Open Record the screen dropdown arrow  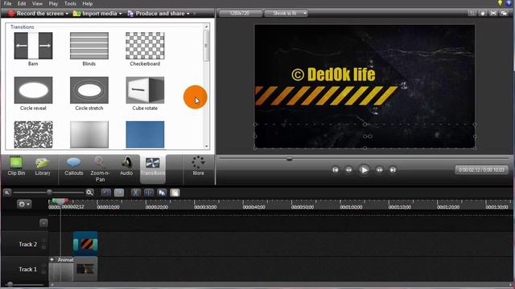click(x=67, y=14)
